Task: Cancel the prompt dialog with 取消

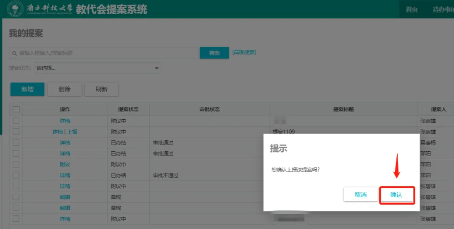Action: coord(361,195)
